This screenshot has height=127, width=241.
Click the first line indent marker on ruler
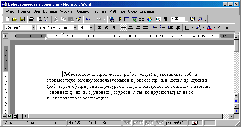click(62, 35)
